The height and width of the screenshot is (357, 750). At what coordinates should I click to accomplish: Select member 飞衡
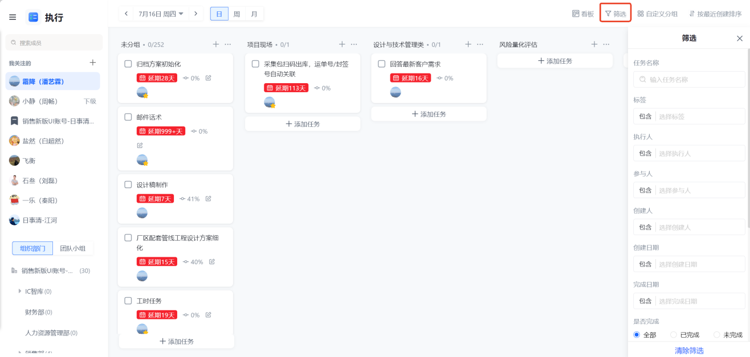point(52,161)
